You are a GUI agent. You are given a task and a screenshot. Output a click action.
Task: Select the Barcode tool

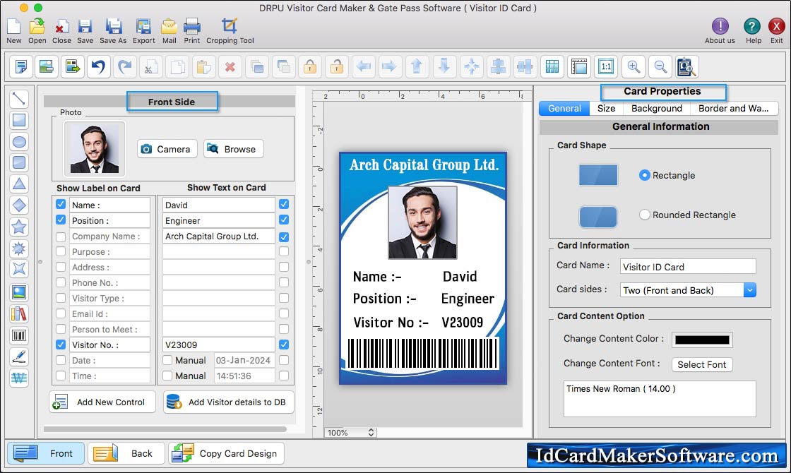coord(19,335)
